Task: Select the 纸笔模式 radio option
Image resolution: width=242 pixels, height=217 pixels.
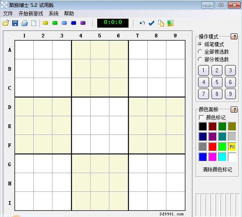Action: tap(211, 44)
